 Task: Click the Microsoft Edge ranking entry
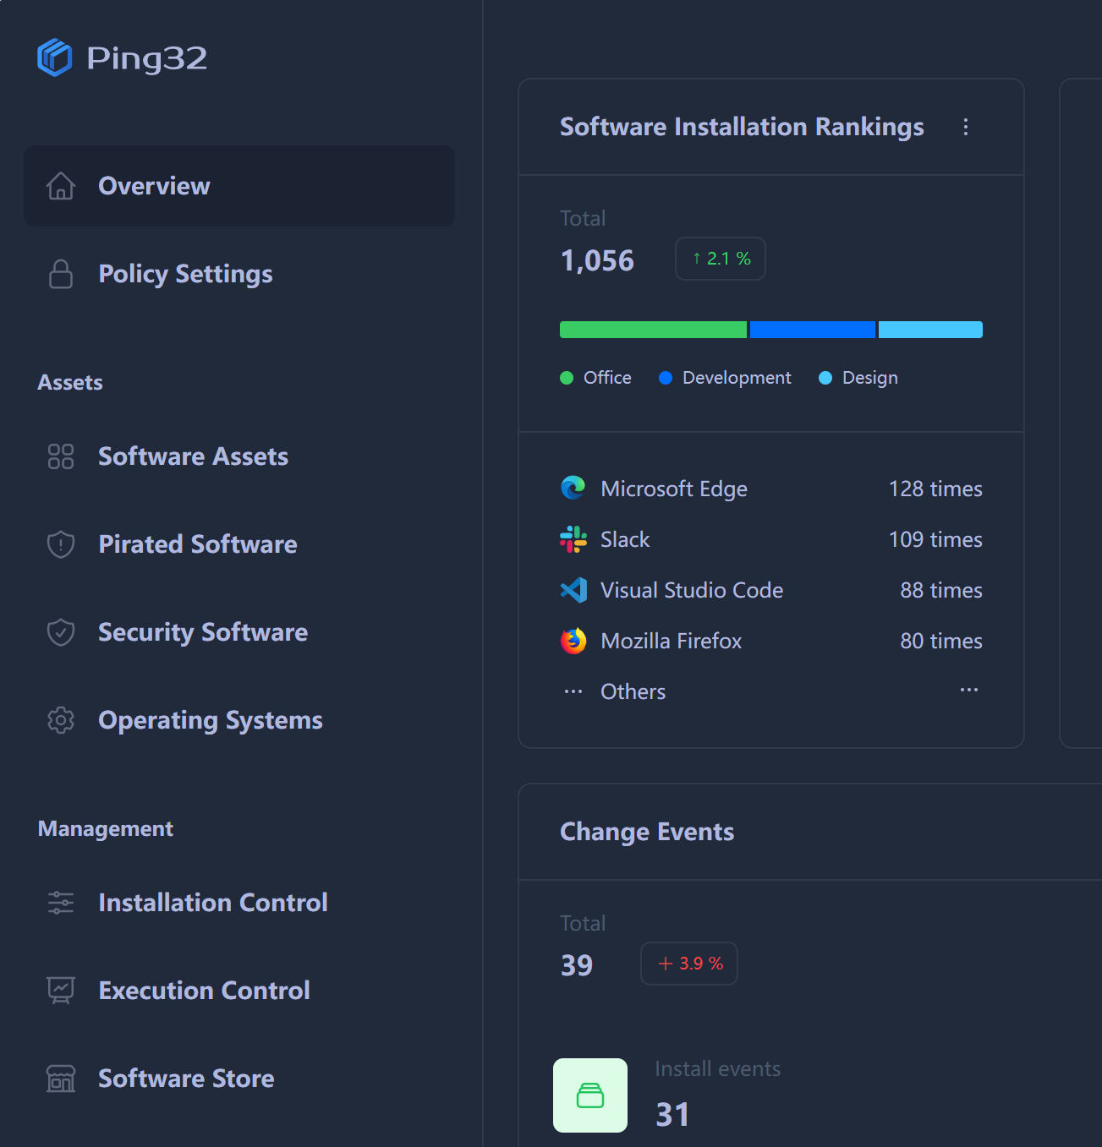(673, 489)
